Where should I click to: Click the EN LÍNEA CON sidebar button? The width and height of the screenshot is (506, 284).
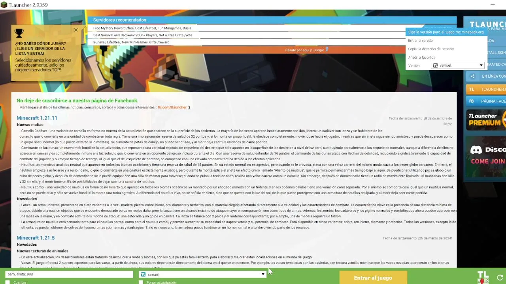click(x=486, y=77)
